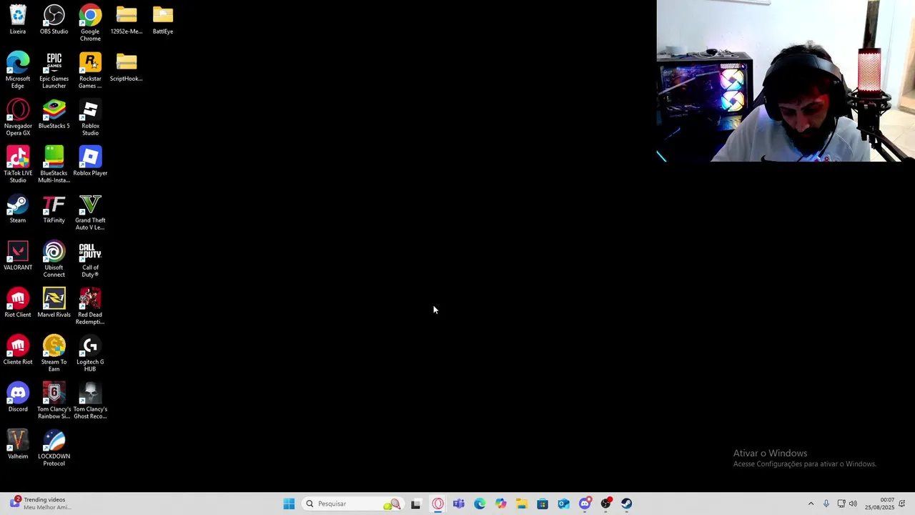Open Microsoft Edge from the taskbar
915x515 pixels.
[x=480, y=504]
